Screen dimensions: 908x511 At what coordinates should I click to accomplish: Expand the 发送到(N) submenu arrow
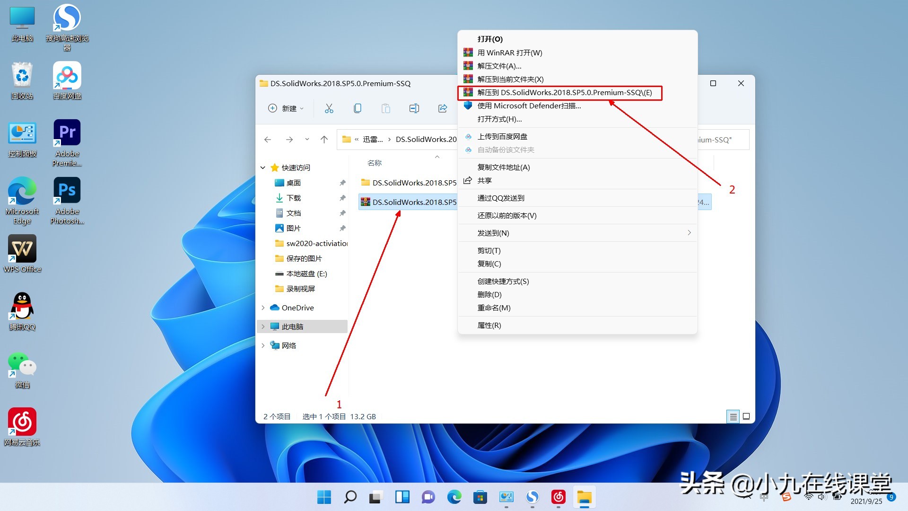689,233
